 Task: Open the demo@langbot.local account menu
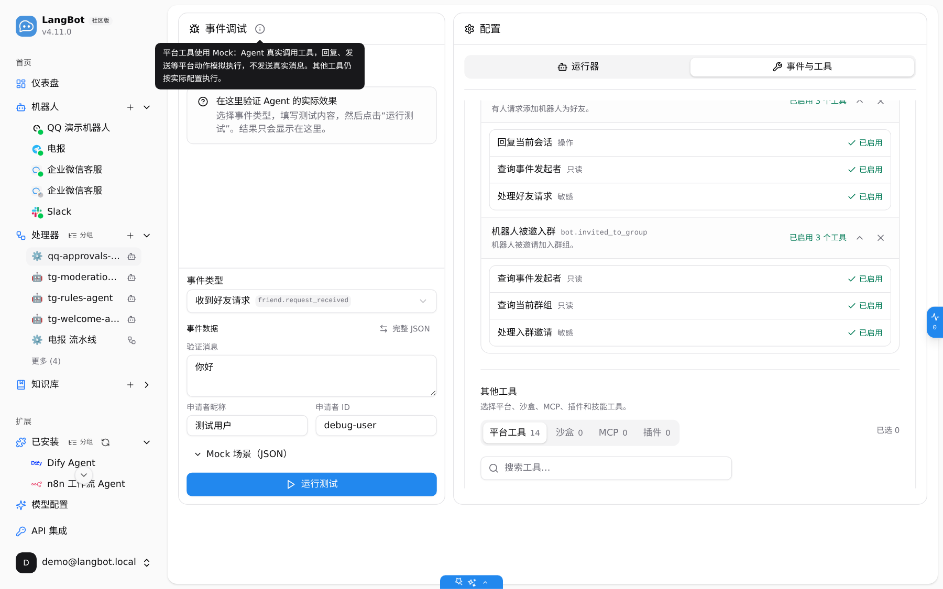pos(84,563)
